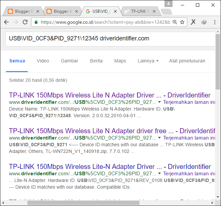Open Alat penelusuran search tools
Viewport: 221px width, 206px height.
[x=187, y=61]
